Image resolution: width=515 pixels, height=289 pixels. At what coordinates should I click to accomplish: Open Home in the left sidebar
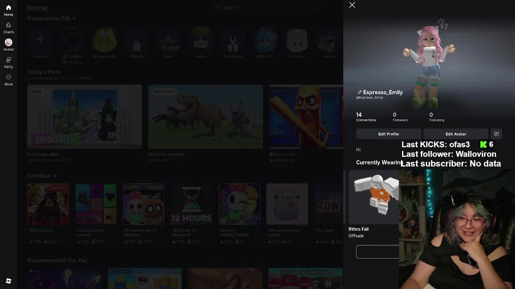click(8, 11)
